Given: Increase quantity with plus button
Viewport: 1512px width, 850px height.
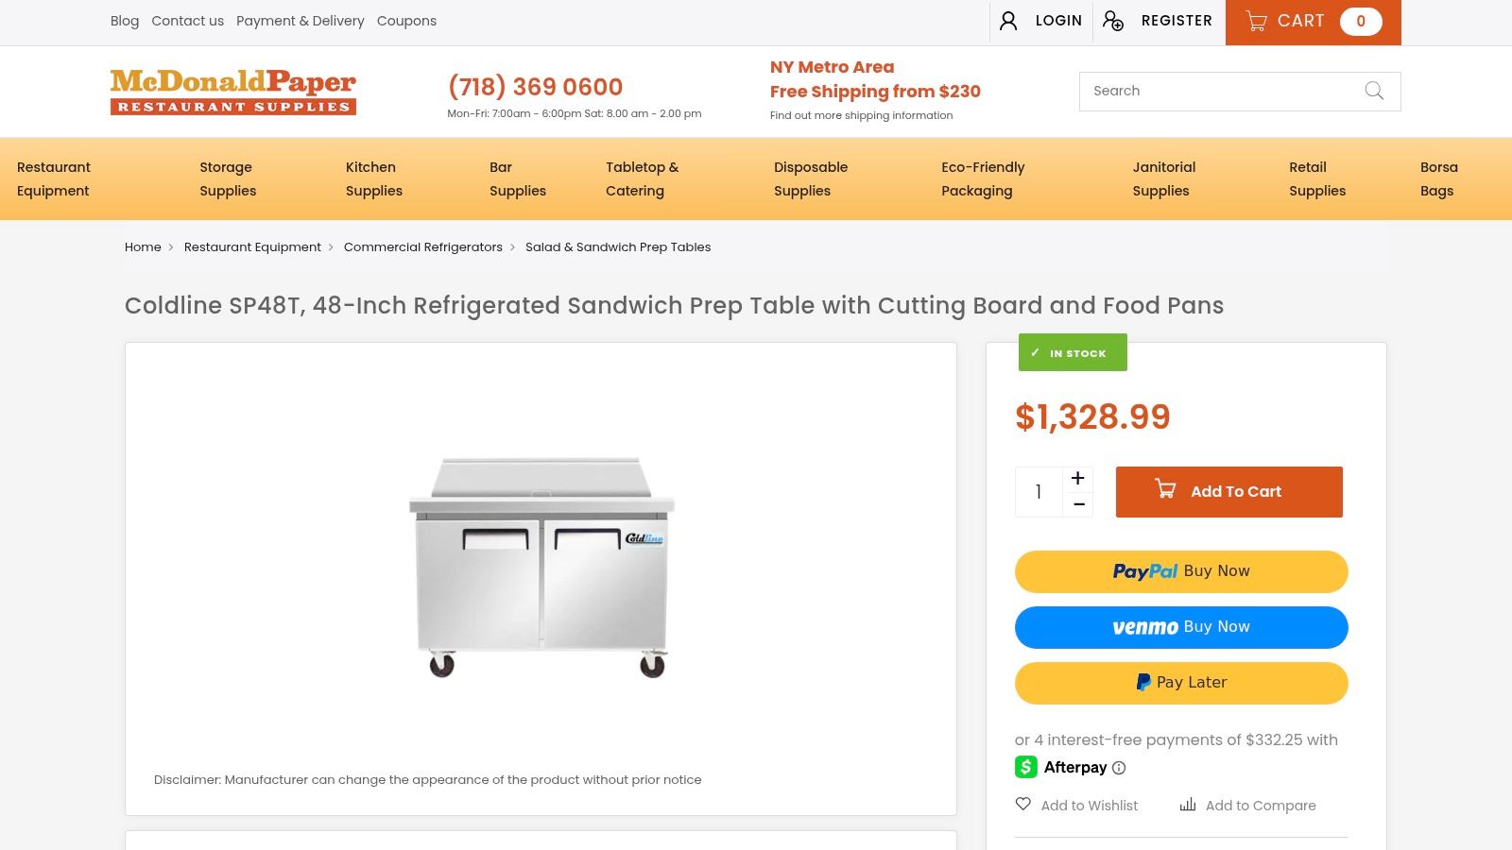Looking at the screenshot, I should coord(1077,479).
